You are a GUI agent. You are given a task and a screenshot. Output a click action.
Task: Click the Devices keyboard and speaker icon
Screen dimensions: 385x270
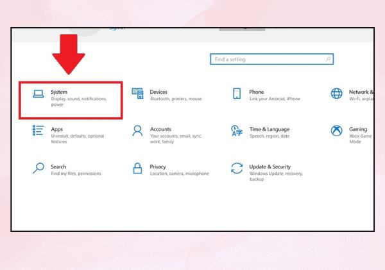coord(137,93)
